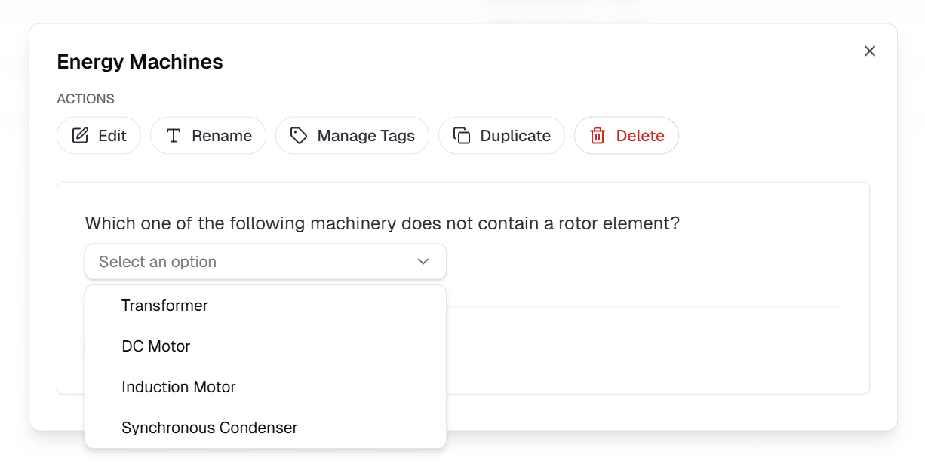Choose DC Motor from the dropdown list

click(154, 346)
